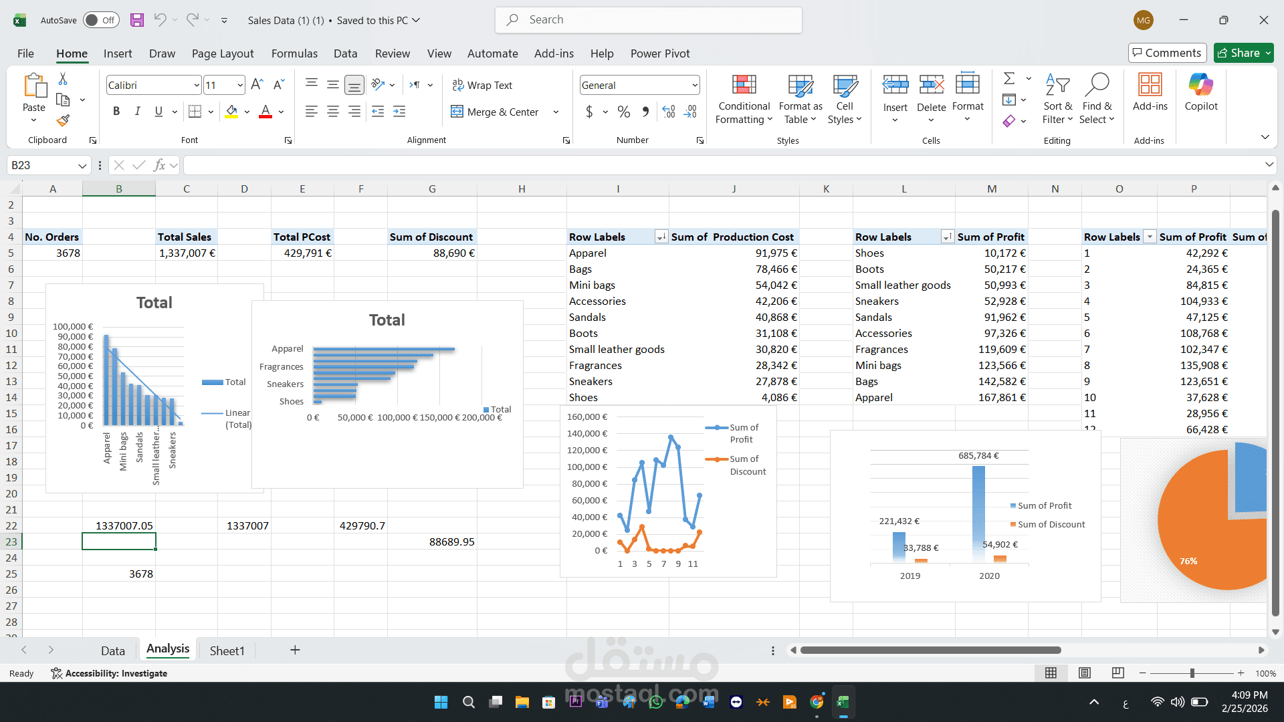The image size is (1284, 722).
Task: Expand the Font name Calibri dropdown
Action: [196, 85]
